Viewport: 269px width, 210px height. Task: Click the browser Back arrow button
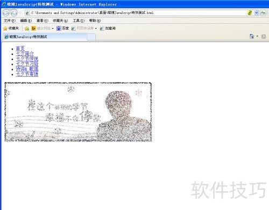tap(6, 13)
